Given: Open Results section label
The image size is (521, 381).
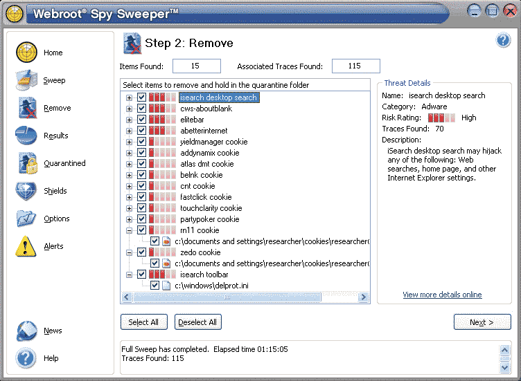Looking at the screenshot, I should (x=56, y=136).
